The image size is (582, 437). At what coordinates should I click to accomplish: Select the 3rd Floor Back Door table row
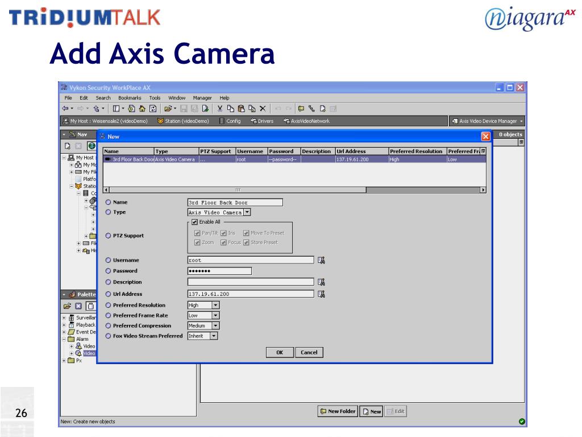pyautogui.click(x=294, y=159)
